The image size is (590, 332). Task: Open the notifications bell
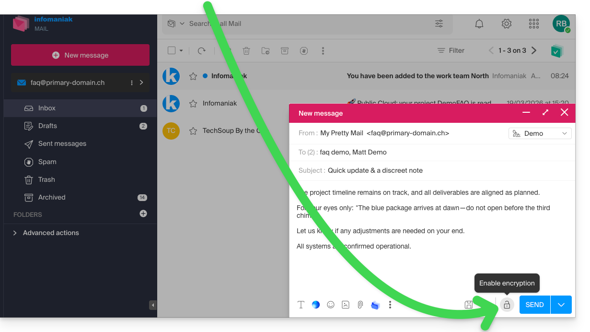[x=479, y=24]
